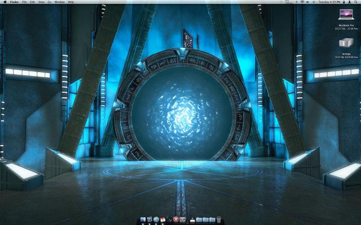Open the last blue folder in Dock
Screen dimensions: 361x225
pos(212,220)
